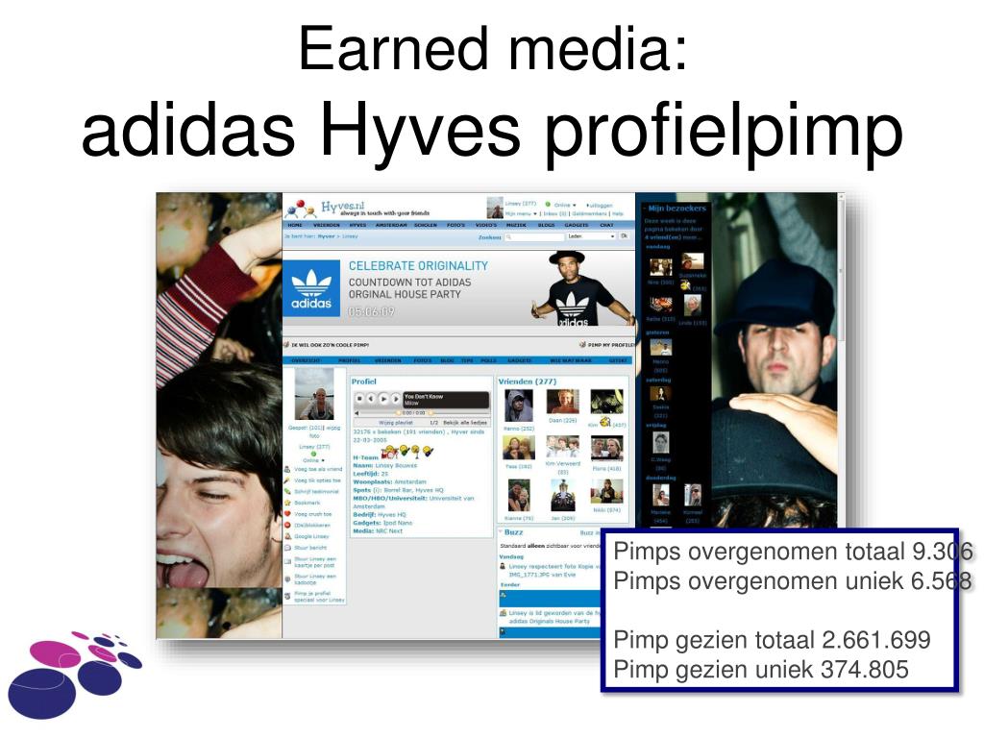984x738 pixels.
Task: Open visitor thumbnail under 'gisteren'
Action: click(x=661, y=347)
